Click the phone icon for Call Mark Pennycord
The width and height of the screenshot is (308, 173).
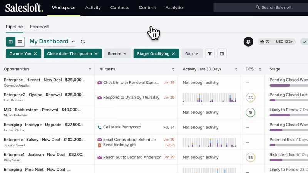(100, 127)
